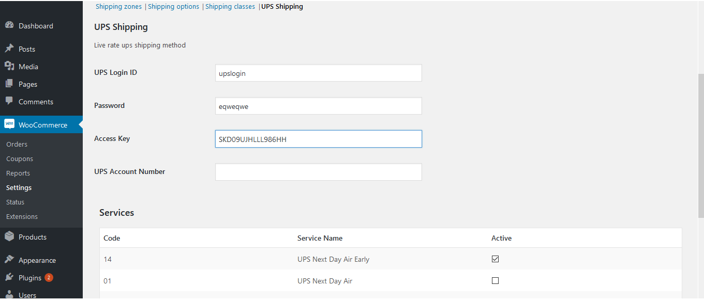Image resolution: width=704 pixels, height=301 pixels.
Task: Click the Posts pushpin icon
Action: pos(9,49)
